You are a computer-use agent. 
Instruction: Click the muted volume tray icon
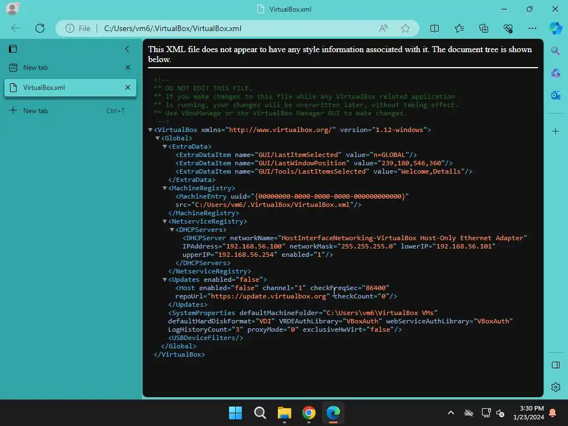(x=501, y=413)
